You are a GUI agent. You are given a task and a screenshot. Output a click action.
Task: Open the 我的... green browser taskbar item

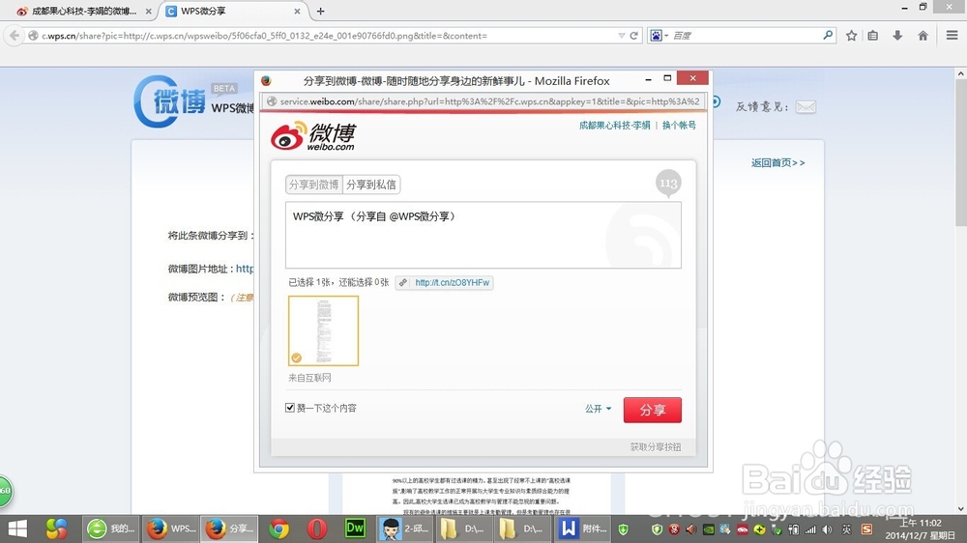(x=111, y=529)
